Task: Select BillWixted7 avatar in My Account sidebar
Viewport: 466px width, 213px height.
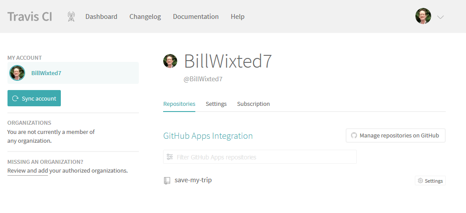Action: coord(17,73)
